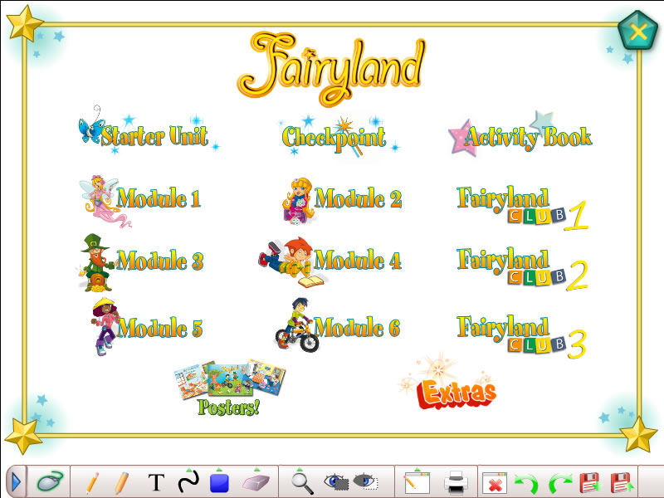Viewport: 664px width, 498px height.
Task: Activate the magnifying glass zoom tool
Action: point(302,481)
